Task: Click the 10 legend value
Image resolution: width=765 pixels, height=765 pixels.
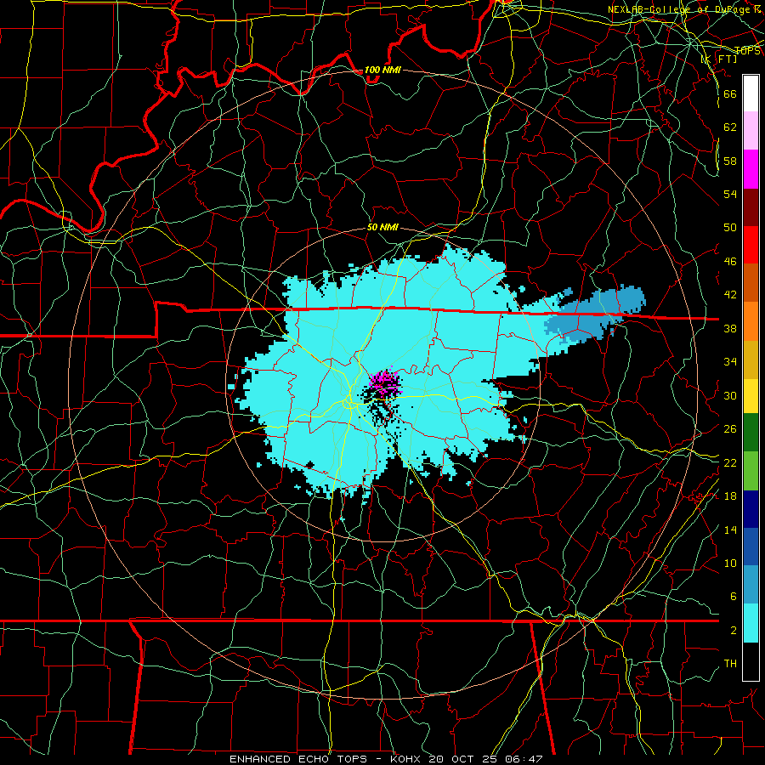Action: coord(730,563)
